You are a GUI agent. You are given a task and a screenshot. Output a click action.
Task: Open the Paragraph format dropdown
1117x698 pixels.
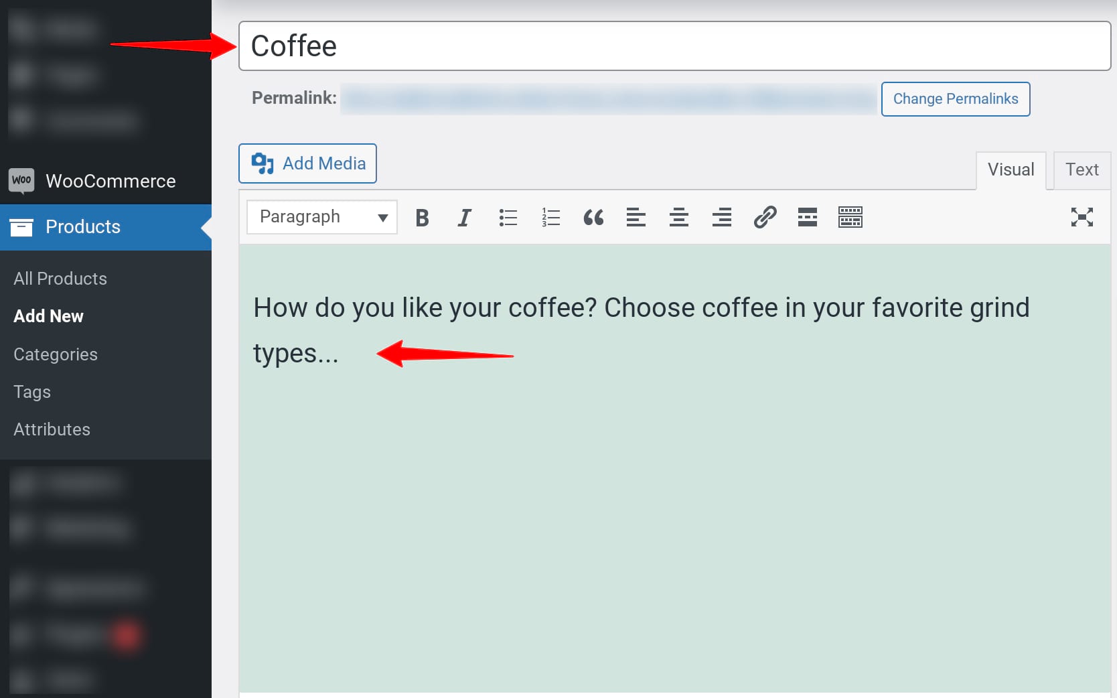322,217
